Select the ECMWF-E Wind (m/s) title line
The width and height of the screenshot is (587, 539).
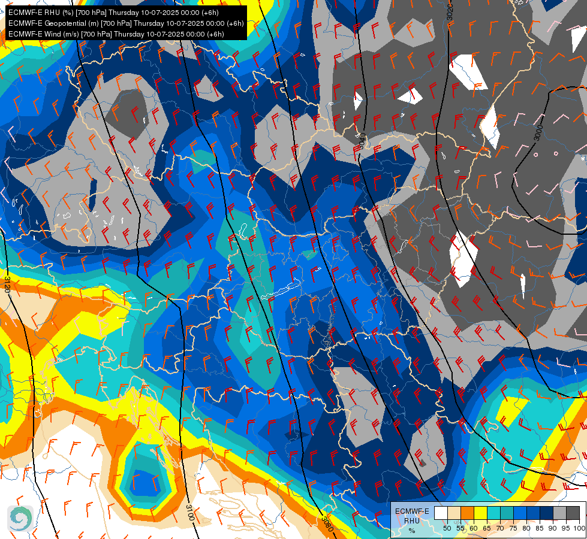pos(116,34)
